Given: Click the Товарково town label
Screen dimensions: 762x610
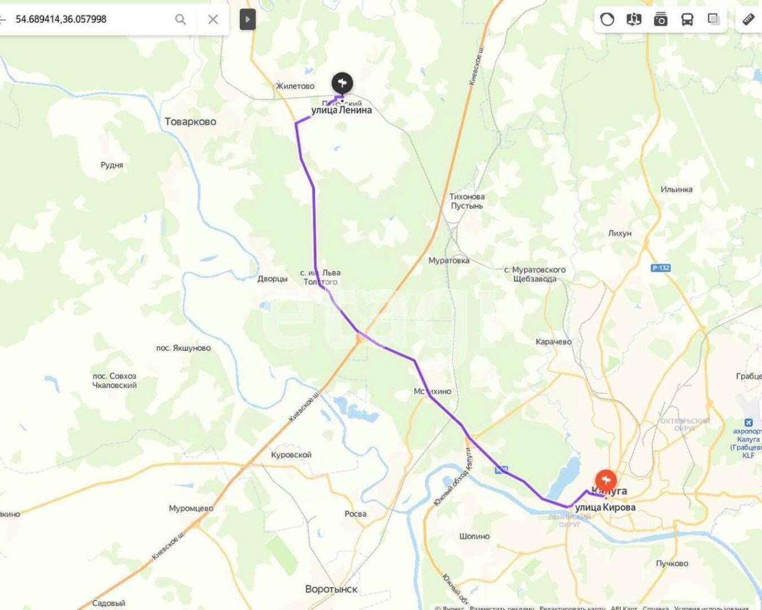Looking at the screenshot, I should click(190, 122).
